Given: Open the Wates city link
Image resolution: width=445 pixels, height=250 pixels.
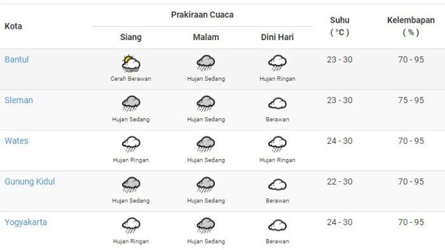Looking at the screenshot, I should coord(16,141).
